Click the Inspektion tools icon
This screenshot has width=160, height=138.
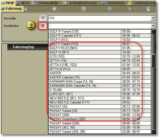tap(84, 9)
